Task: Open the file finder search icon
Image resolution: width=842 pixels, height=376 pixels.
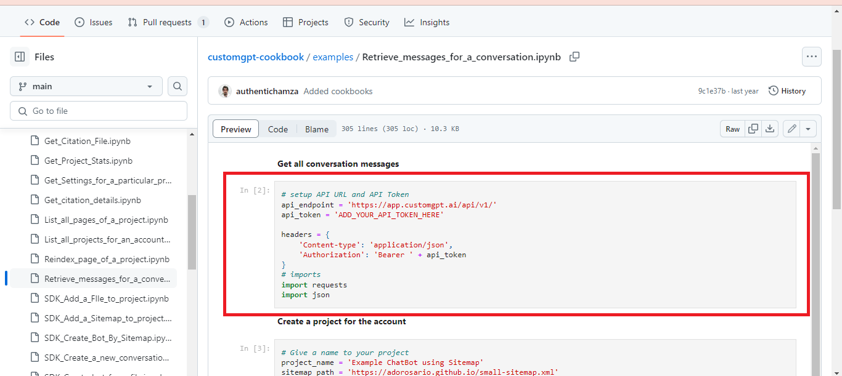Action: click(x=177, y=86)
